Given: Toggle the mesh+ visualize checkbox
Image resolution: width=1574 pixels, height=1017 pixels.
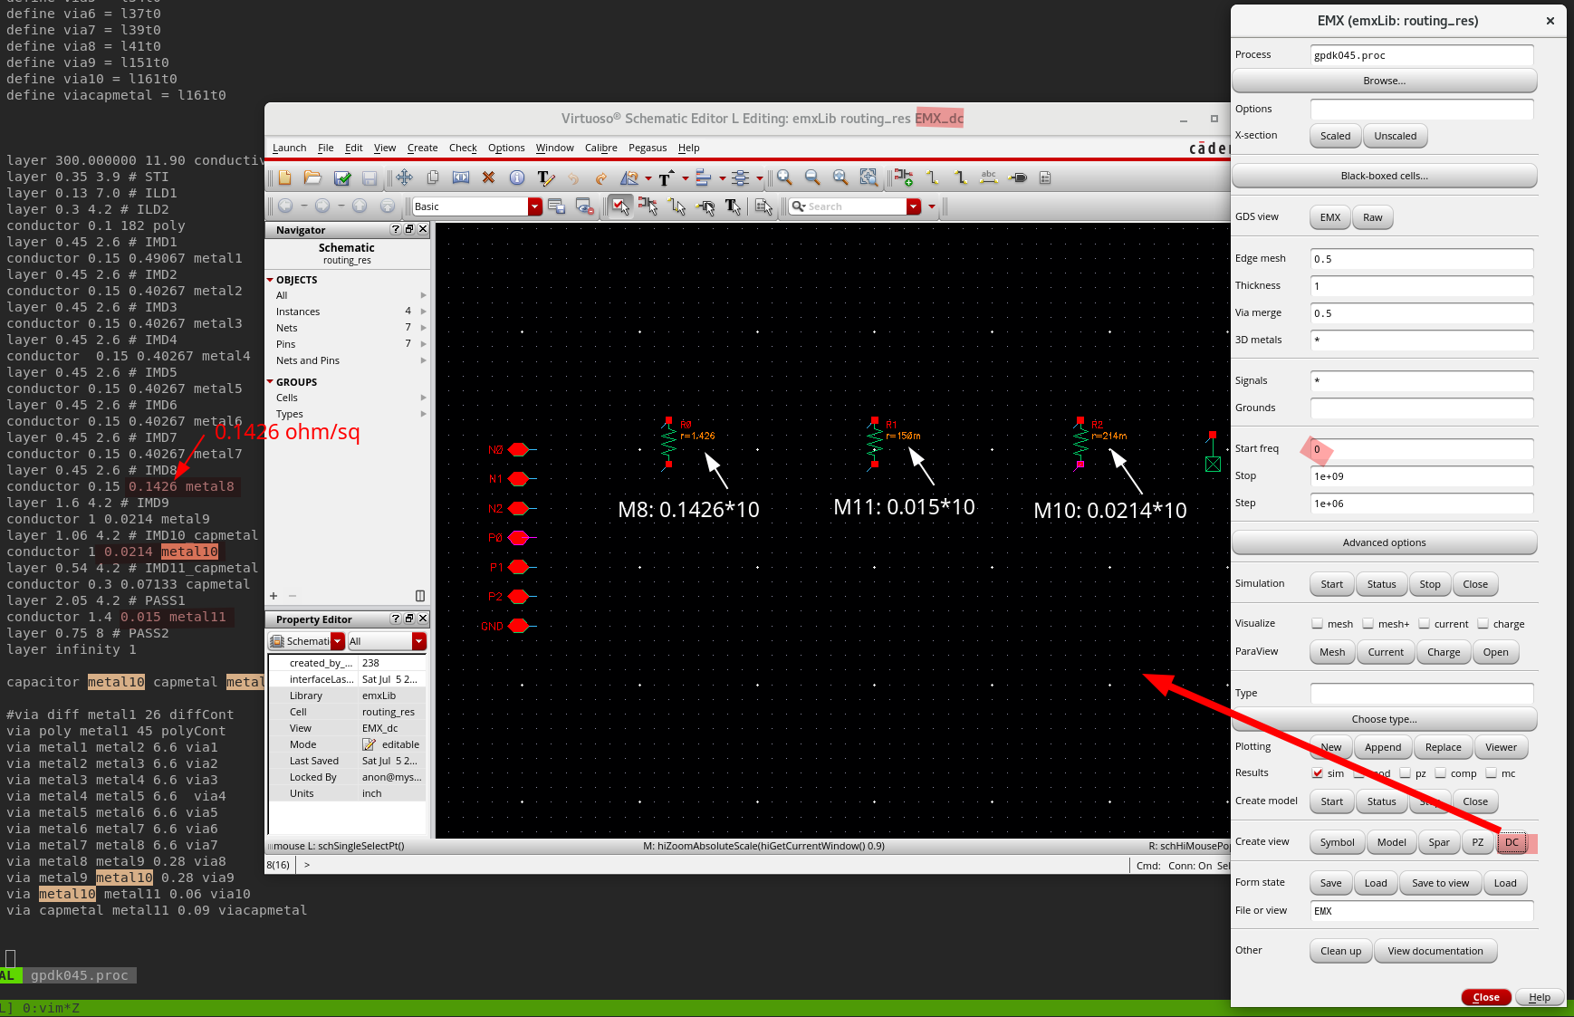Looking at the screenshot, I should click(x=1368, y=623).
